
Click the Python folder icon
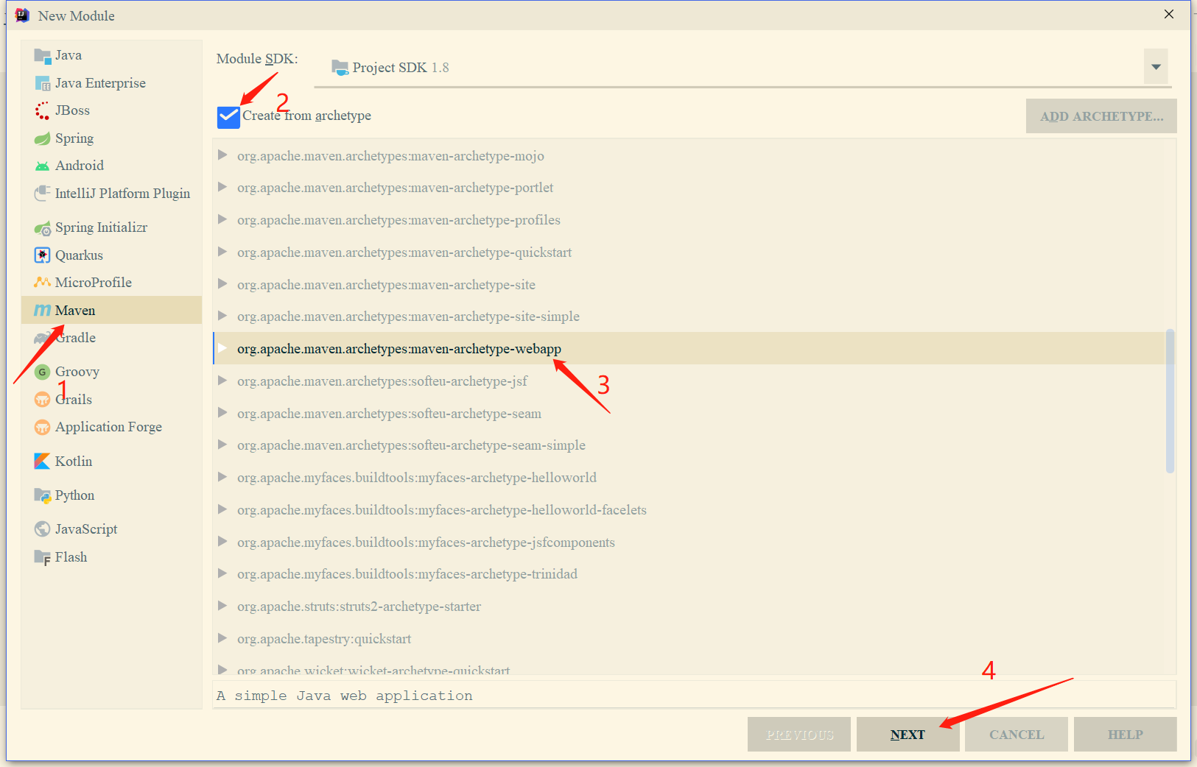42,496
